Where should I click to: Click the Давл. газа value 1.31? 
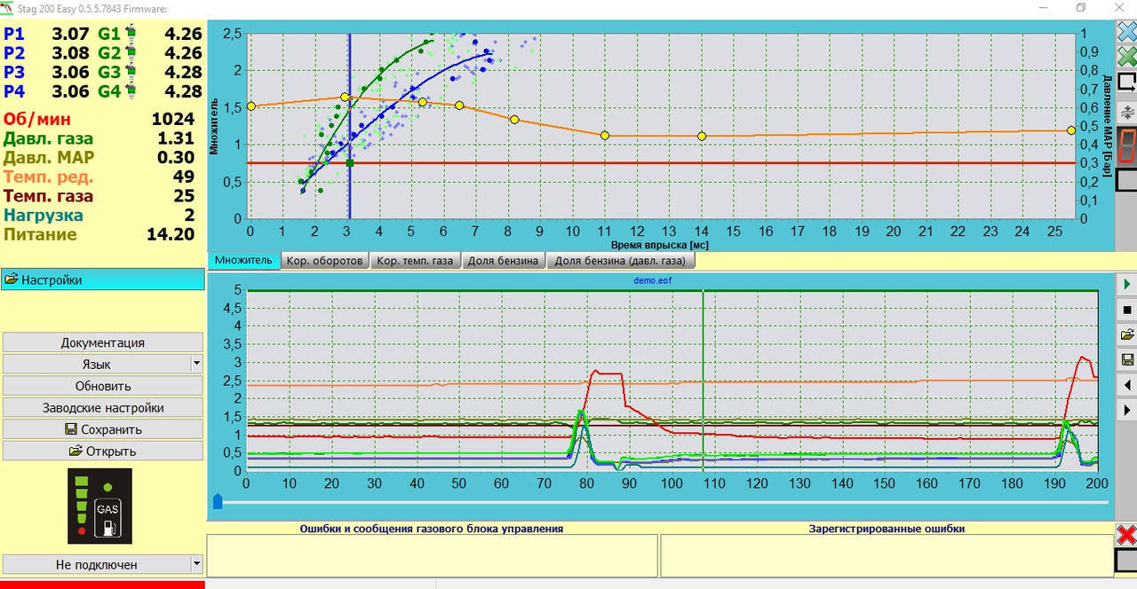tap(176, 138)
